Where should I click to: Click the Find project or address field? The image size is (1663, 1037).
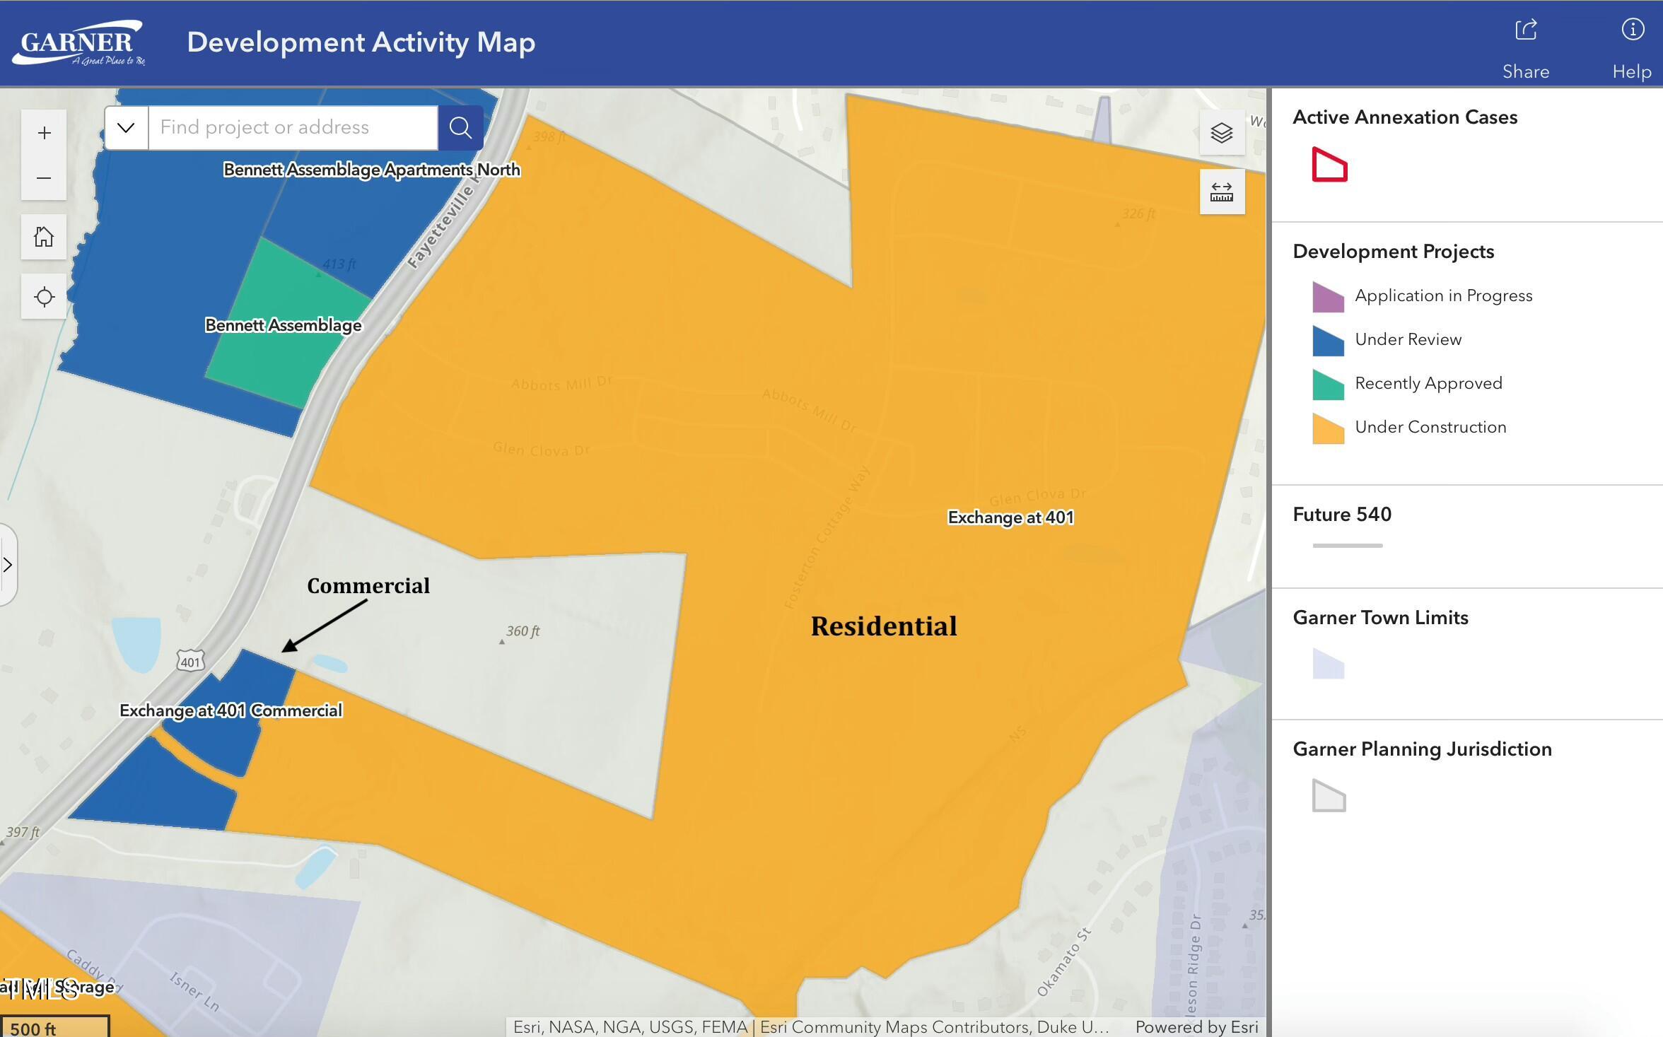pyautogui.click(x=293, y=128)
